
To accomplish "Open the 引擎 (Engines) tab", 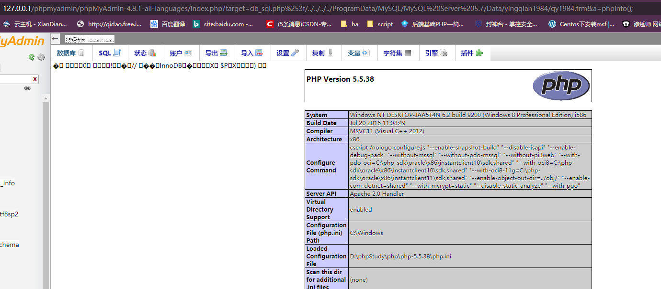I will (x=436, y=53).
